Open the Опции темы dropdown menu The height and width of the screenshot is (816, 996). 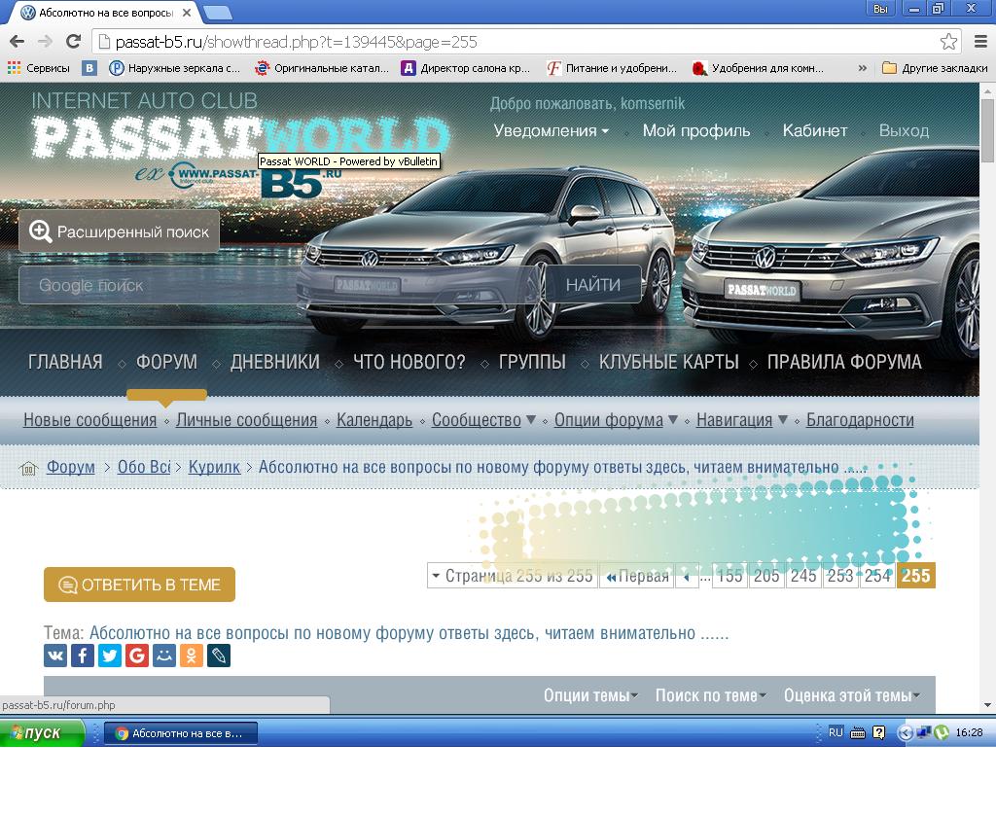point(590,695)
